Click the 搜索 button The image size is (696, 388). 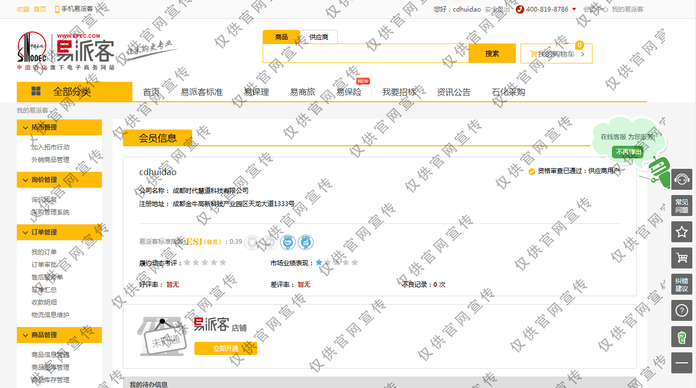(x=492, y=53)
